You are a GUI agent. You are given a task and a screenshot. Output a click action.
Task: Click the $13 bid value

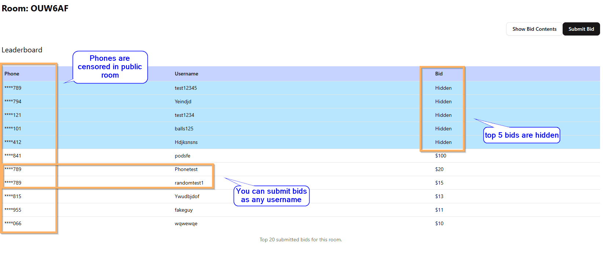click(439, 196)
